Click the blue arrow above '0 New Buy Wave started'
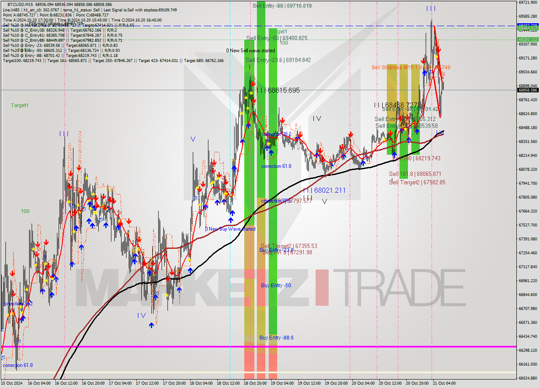 tap(231, 220)
